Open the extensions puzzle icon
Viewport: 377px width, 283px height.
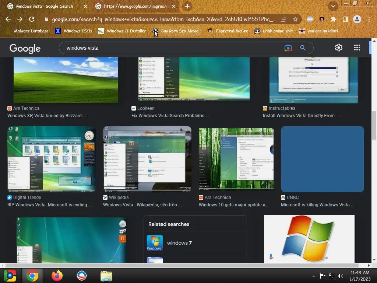coord(333,19)
